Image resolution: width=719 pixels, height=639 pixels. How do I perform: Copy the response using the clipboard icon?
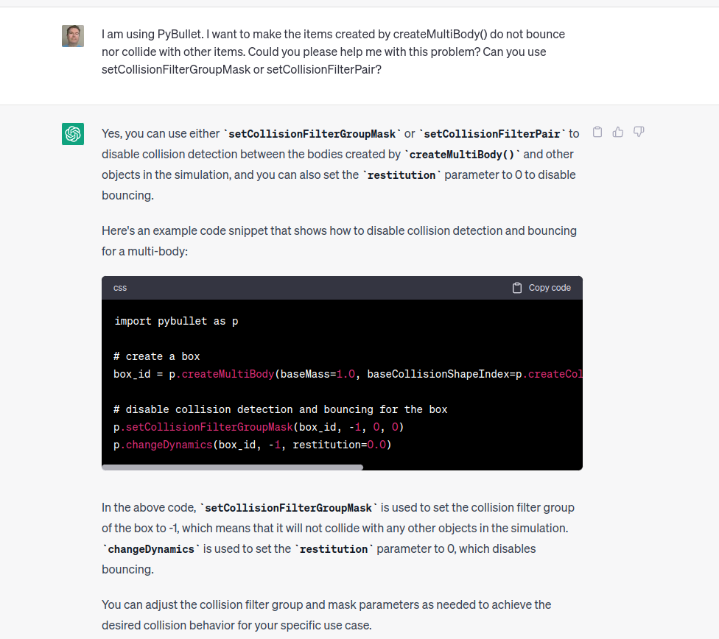pos(597,131)
